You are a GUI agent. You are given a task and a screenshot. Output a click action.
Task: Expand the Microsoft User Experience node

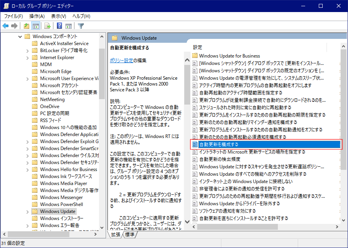coord(28,79)
